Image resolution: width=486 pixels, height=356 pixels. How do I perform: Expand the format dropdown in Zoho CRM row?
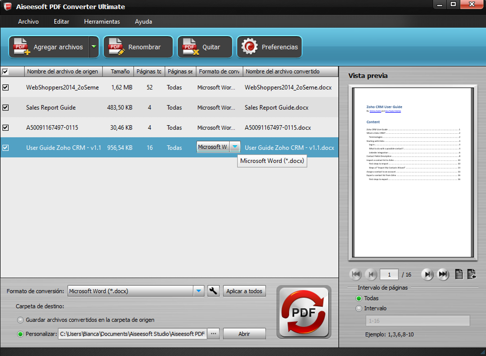[x=235, y=147]
